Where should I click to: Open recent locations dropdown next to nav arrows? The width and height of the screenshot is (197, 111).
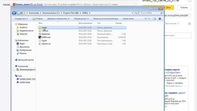pos(22,13)
